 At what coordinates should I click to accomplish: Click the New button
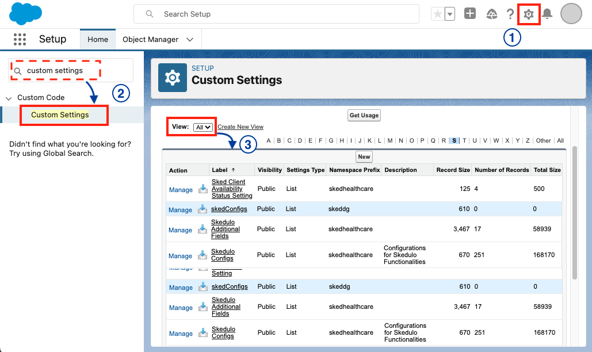coord(364,156)
